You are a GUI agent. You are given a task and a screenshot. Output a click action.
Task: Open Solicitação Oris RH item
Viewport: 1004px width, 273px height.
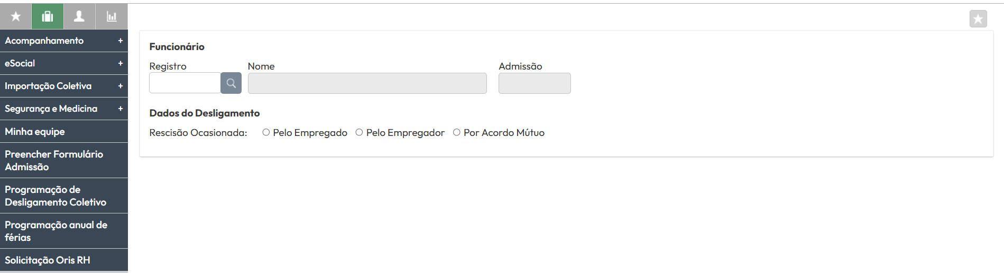coord(64,260)
